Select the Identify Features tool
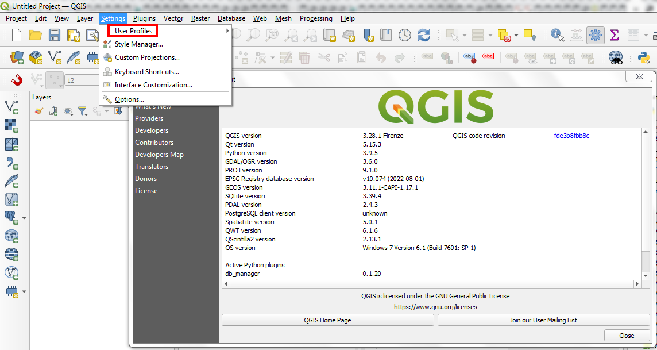 point(556,35)
